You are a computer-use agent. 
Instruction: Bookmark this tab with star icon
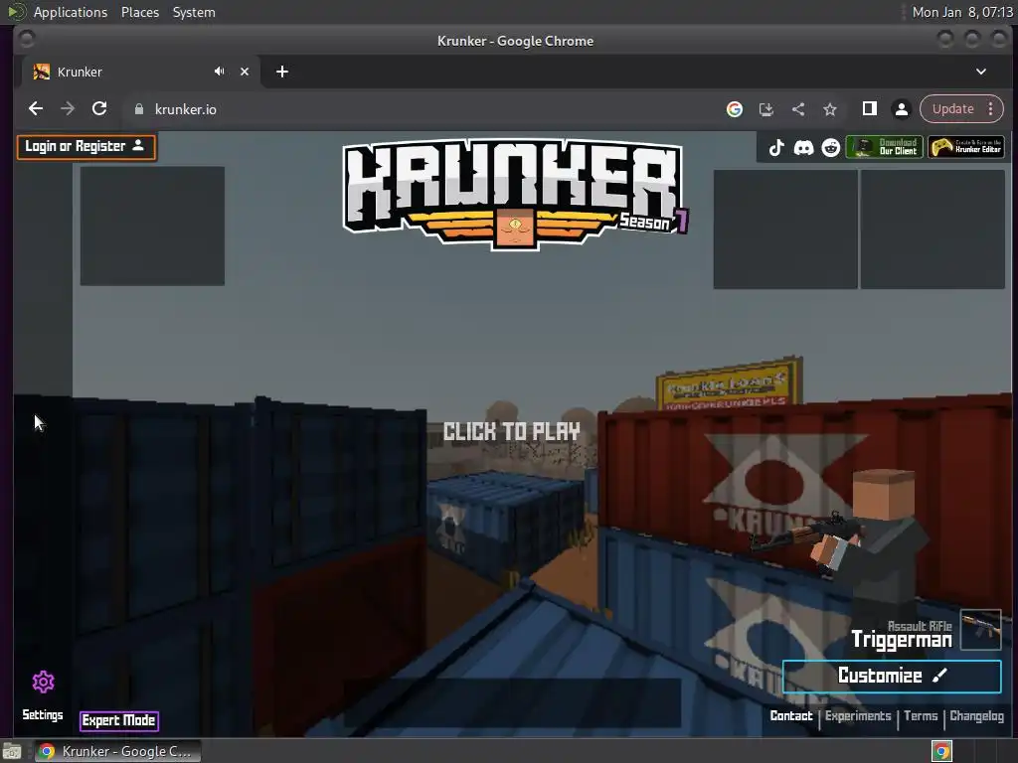(x=830, y=109)
